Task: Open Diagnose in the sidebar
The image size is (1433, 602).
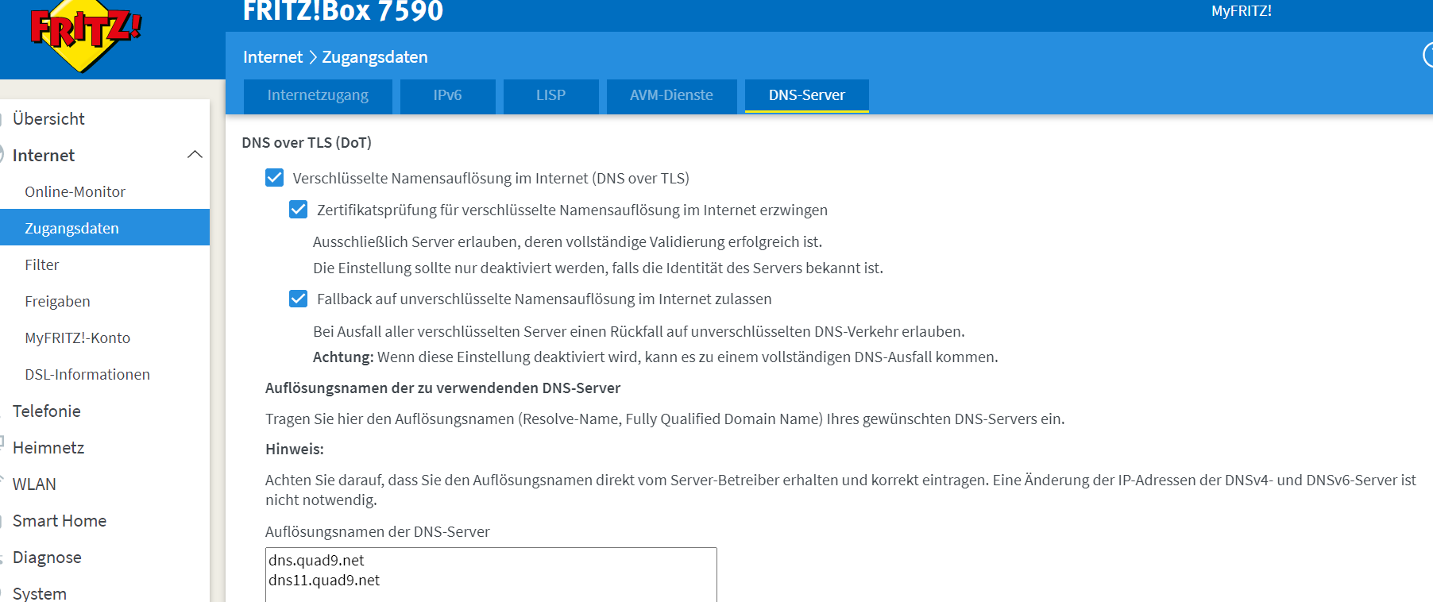Action: click(x=47, y=557)
